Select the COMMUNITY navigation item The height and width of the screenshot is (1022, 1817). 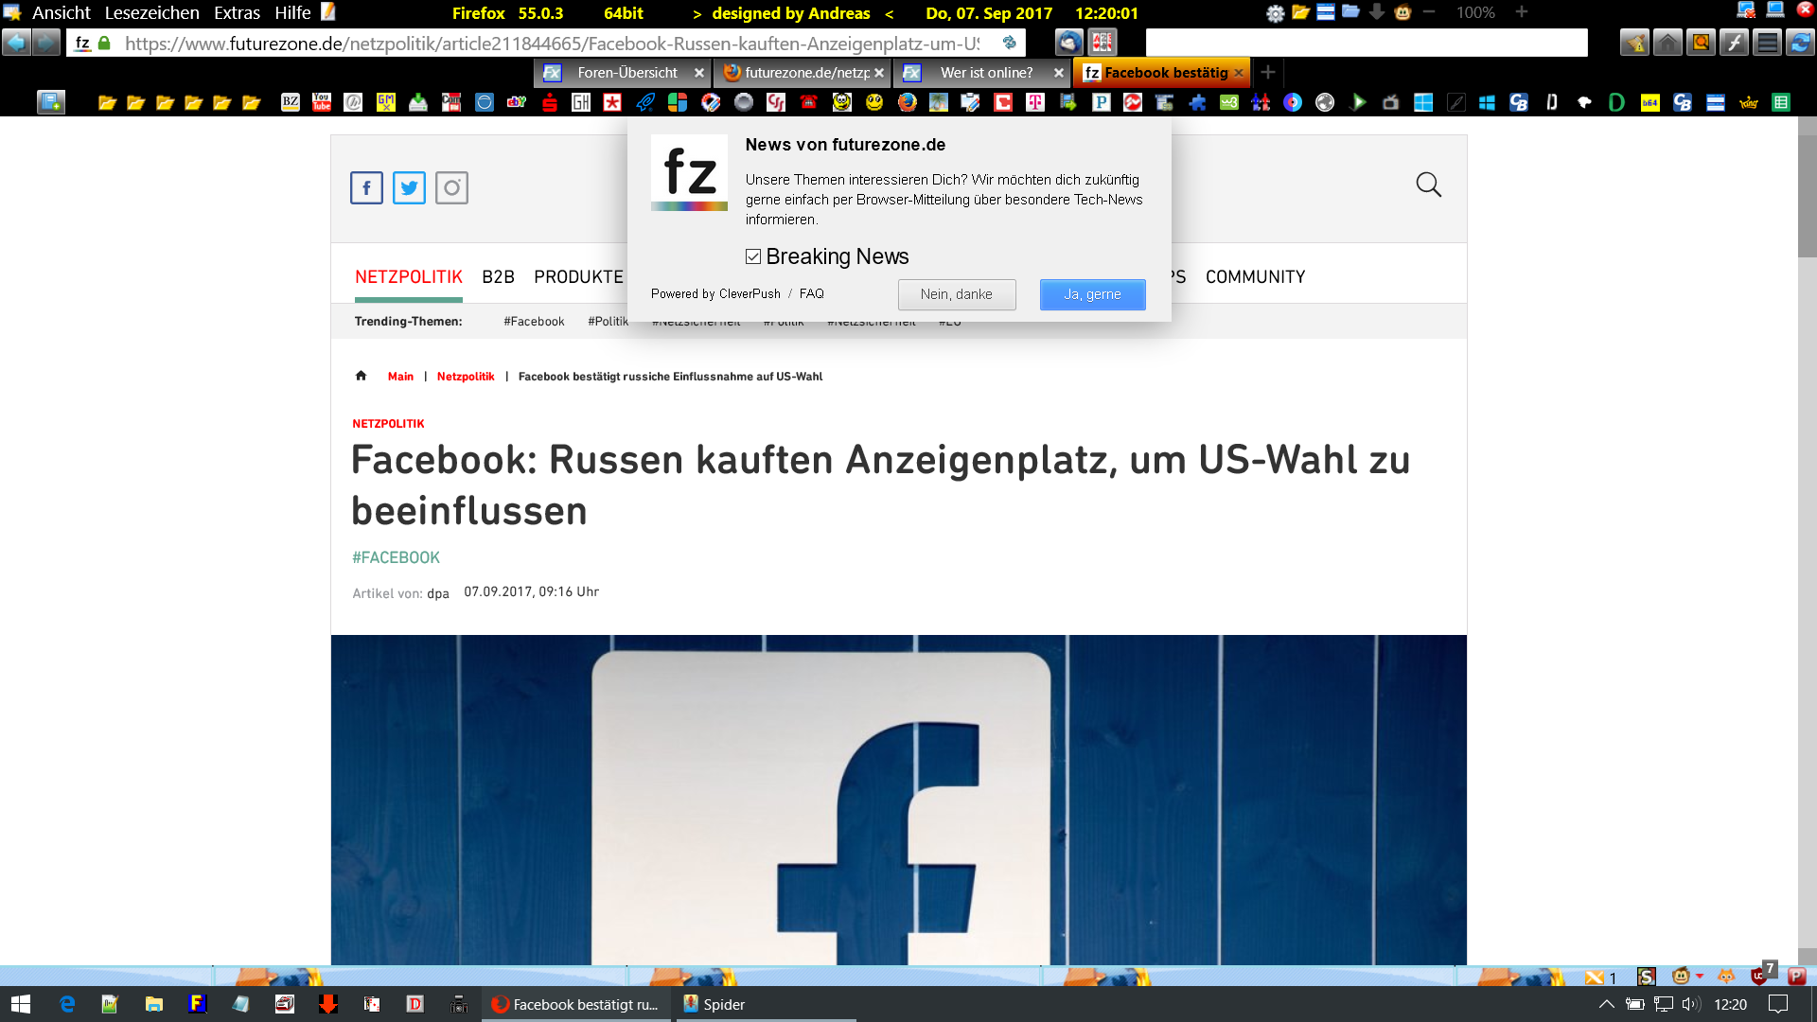[1255, 276]
